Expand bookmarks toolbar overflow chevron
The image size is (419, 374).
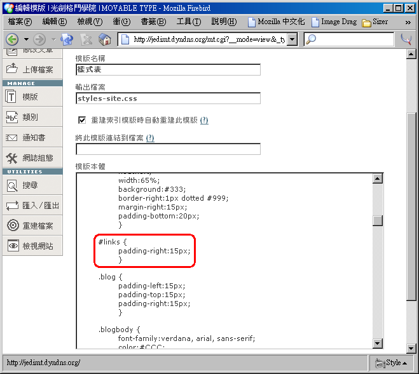(x=408, y=22)
